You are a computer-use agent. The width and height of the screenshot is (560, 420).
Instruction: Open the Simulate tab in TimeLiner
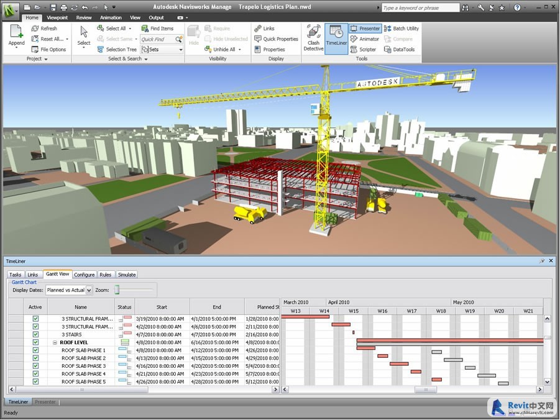pos(127,275)
